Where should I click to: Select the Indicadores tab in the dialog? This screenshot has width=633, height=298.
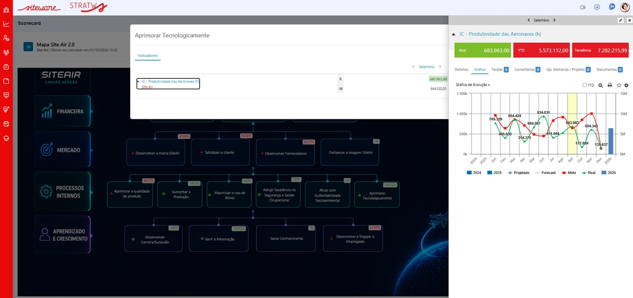[148, 55]
